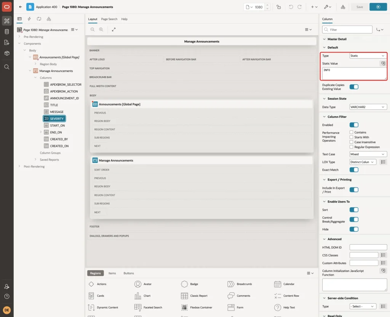Open the utilities wrench menu

click(x=328, y=7)
